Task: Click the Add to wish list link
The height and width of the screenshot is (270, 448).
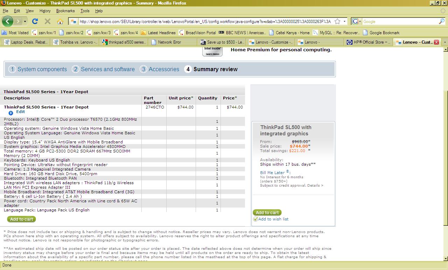Action: coord(273,219)
